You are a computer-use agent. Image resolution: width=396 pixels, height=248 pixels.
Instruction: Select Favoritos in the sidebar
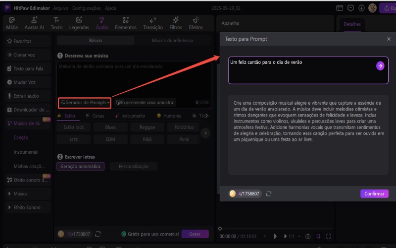pyautogui.click(x=28, y=41)
